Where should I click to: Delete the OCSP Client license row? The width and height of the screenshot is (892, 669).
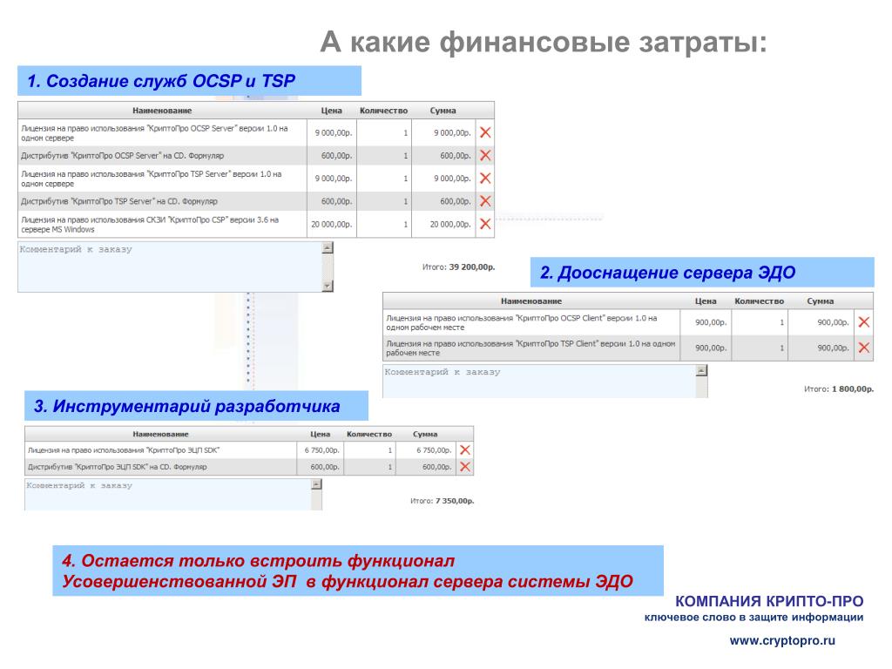863,322
